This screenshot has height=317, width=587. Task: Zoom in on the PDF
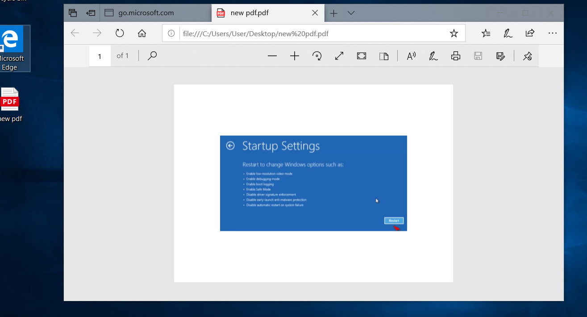(294, 56)
